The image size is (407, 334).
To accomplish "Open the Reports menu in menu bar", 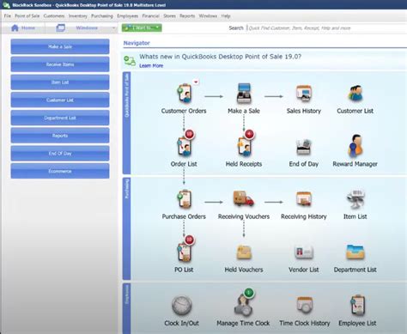I will tap(187, 16).
